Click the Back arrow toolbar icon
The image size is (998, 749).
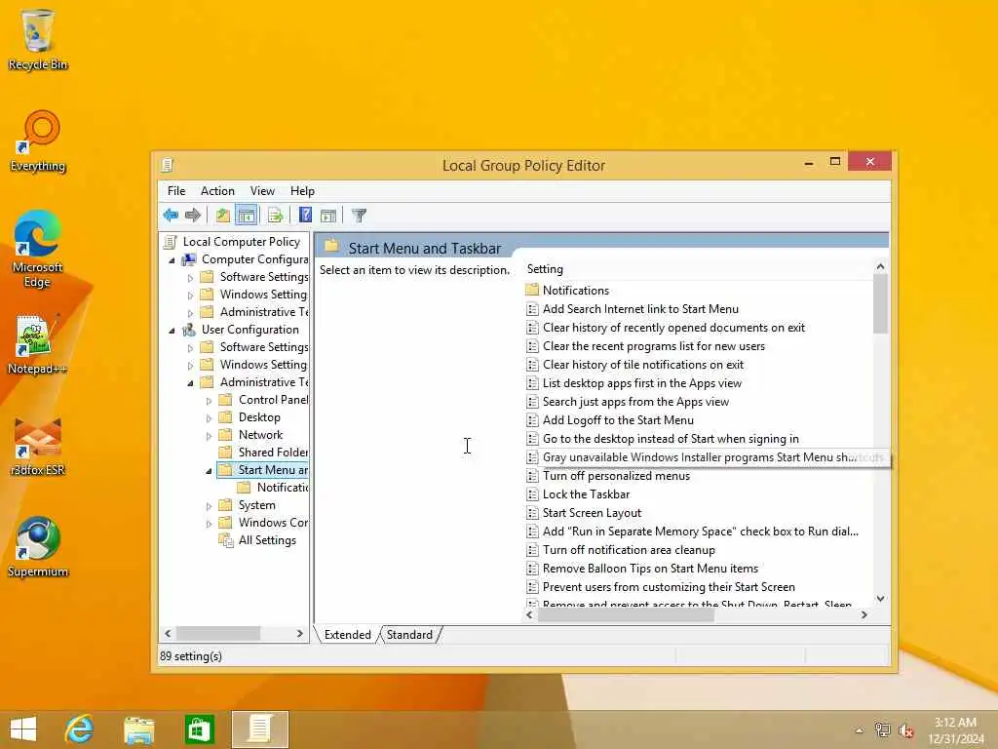click(x=171, y=216)
